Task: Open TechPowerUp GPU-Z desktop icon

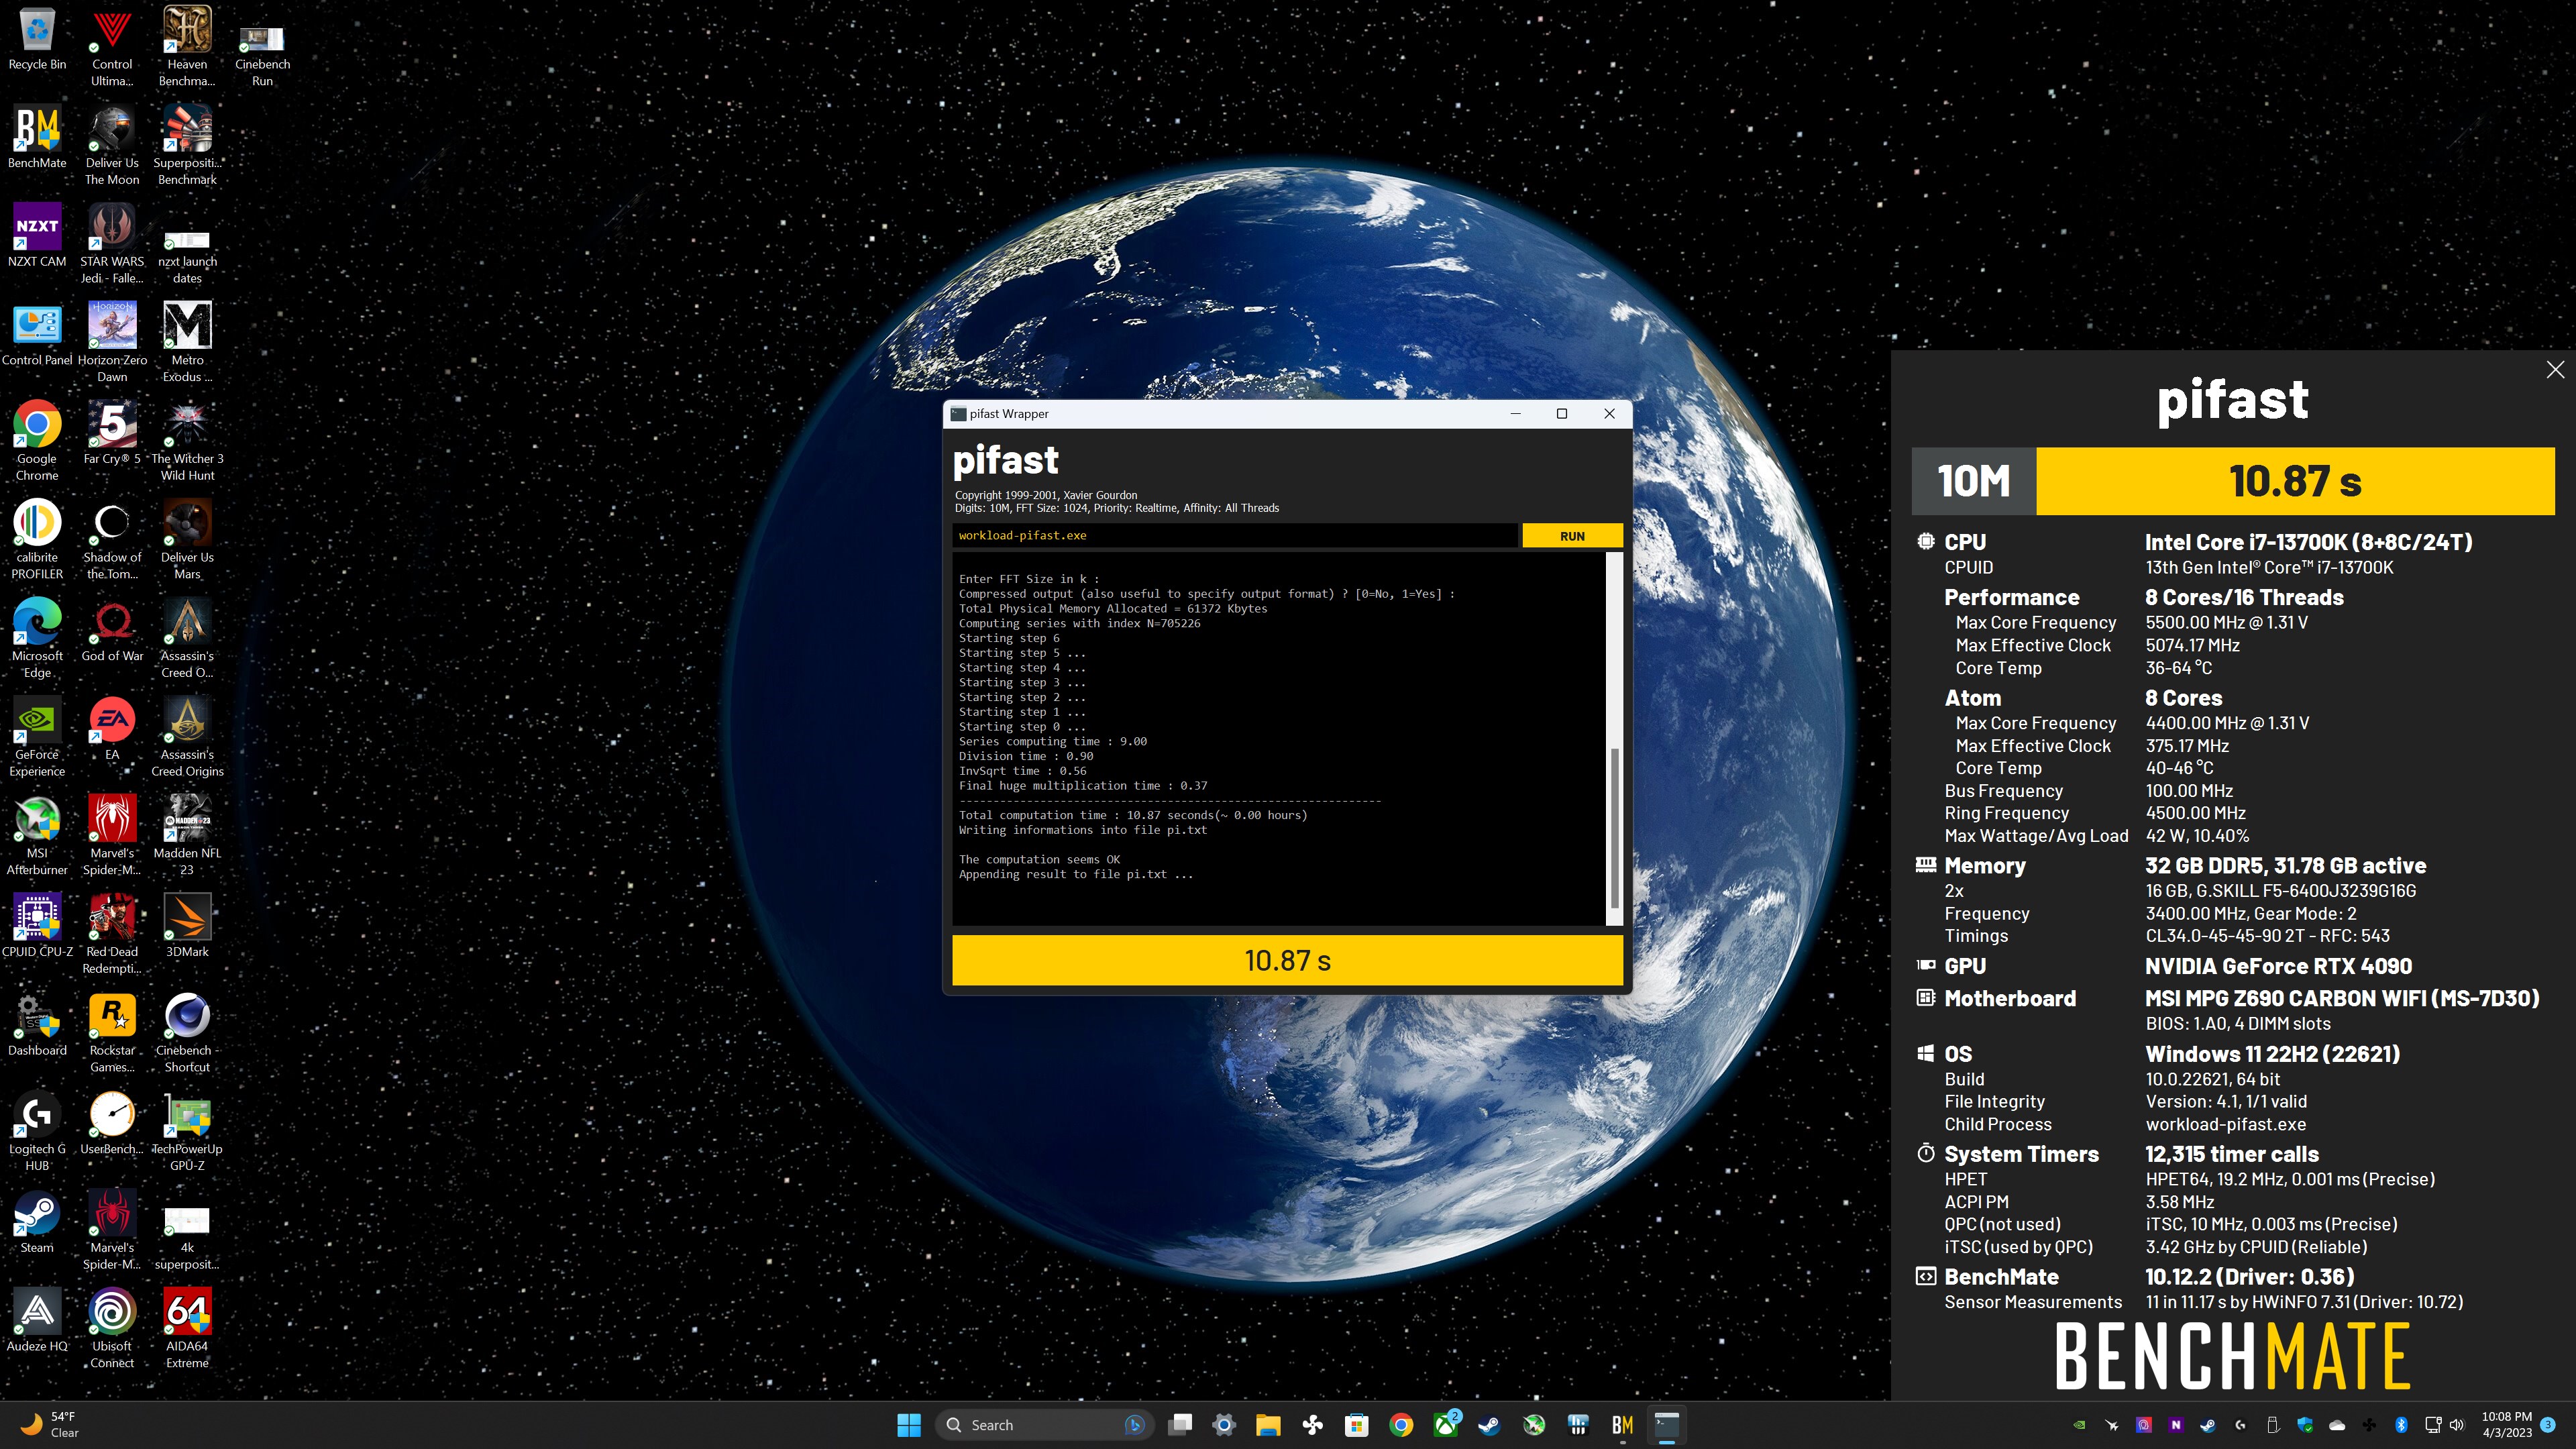Action: 187,1132
